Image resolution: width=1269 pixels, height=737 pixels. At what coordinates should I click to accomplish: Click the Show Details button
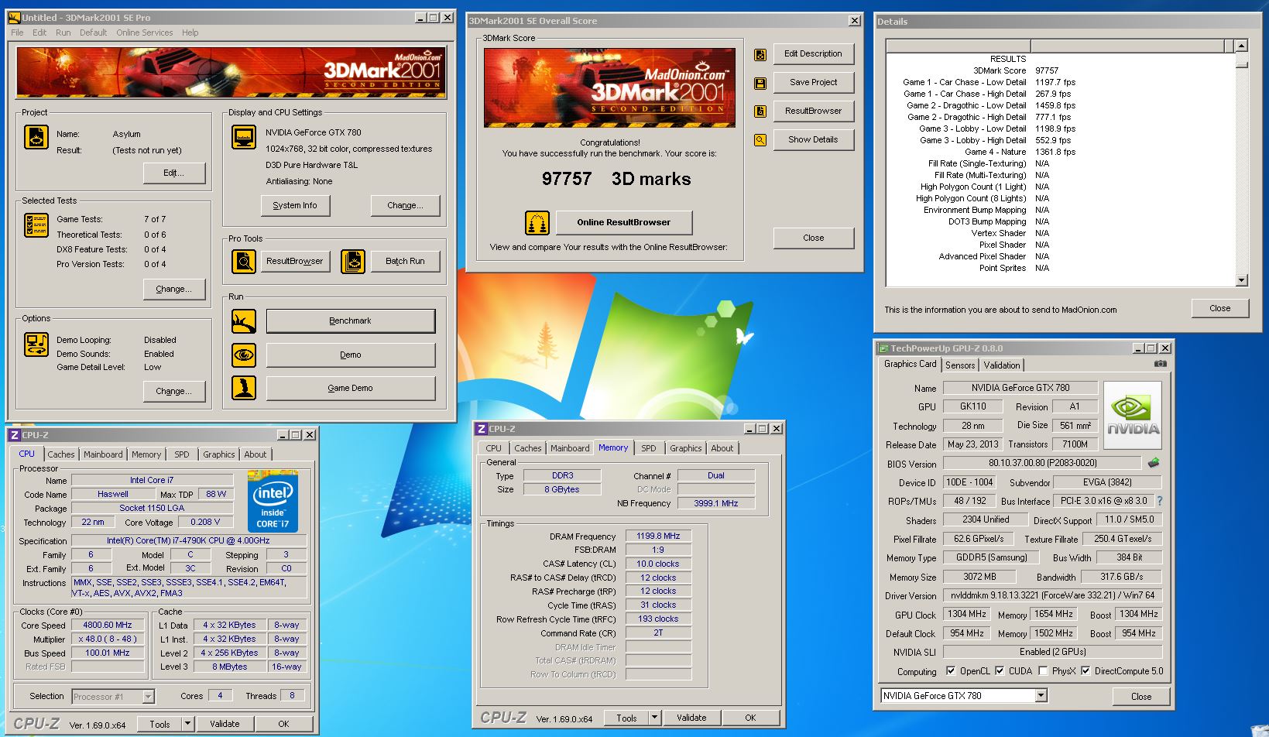[813, 139]
